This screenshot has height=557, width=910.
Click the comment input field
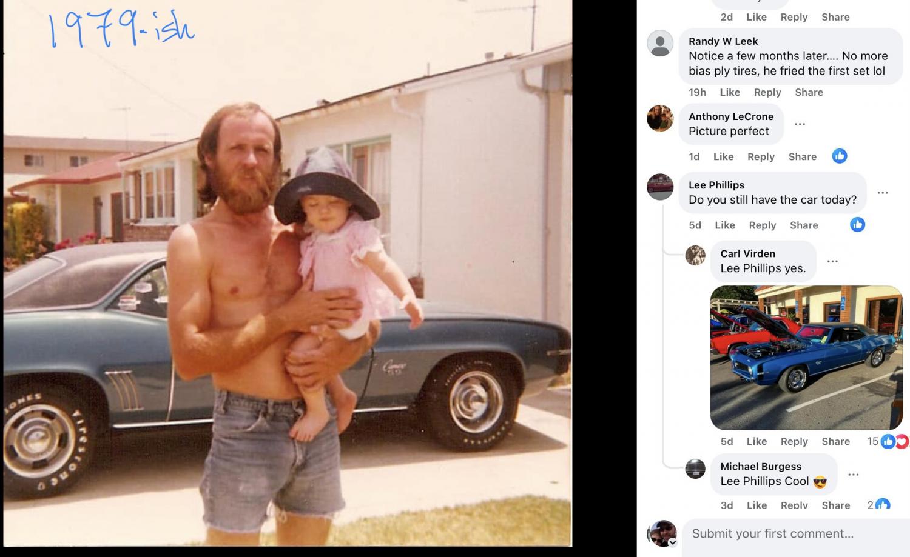795,534
